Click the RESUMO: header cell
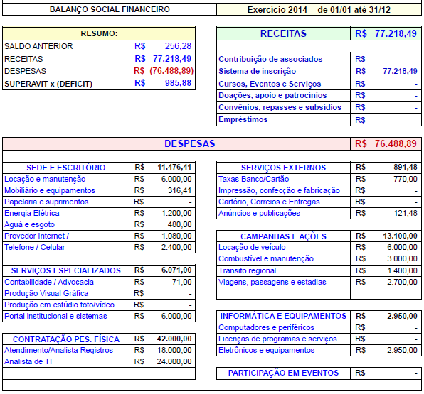 point(99,34)
